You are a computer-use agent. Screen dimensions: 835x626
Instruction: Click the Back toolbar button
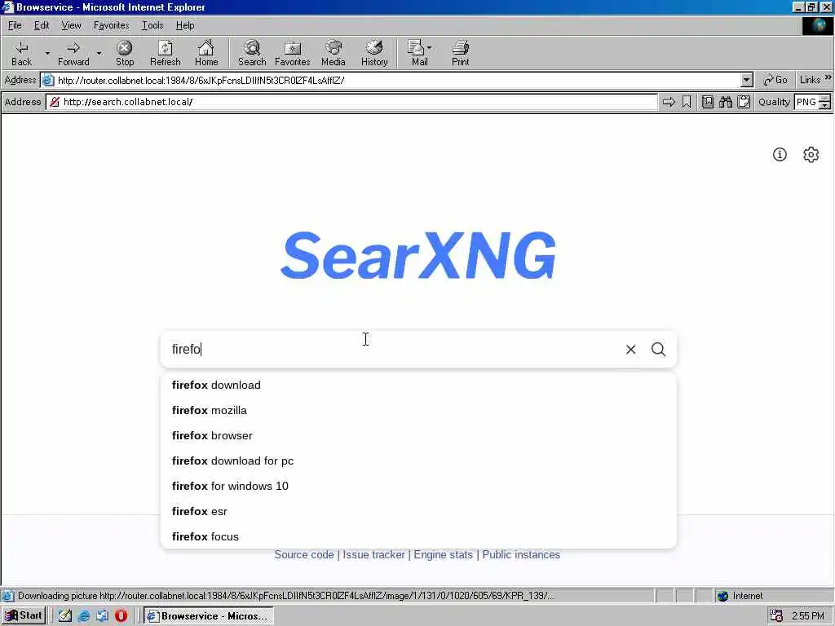pos(21,53)
